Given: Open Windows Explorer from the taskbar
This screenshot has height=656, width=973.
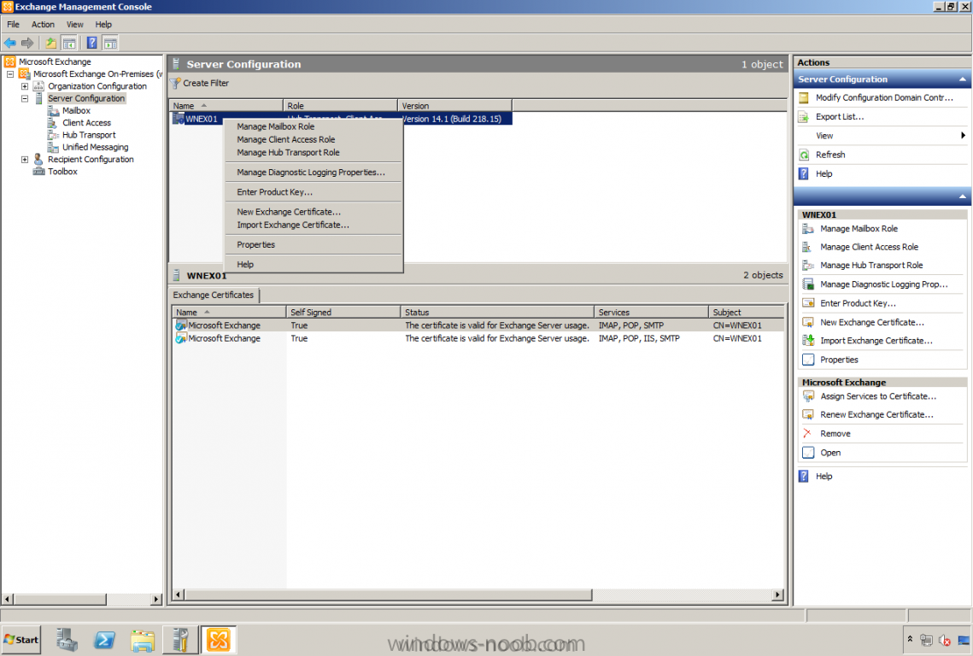Looking at the screenshot, I should tap(143, 640).
